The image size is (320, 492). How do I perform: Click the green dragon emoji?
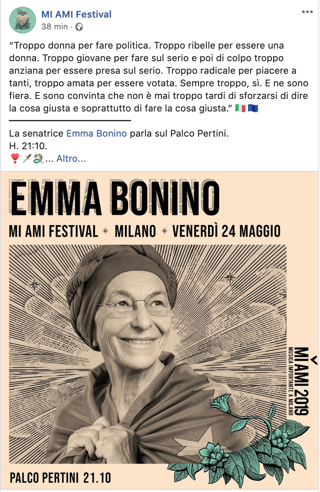pos(38,158)
